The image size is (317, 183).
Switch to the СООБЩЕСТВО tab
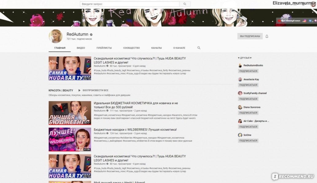[x=131, y=48]
